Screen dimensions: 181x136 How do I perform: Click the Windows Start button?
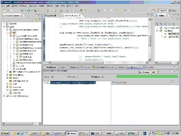[5, 133]
